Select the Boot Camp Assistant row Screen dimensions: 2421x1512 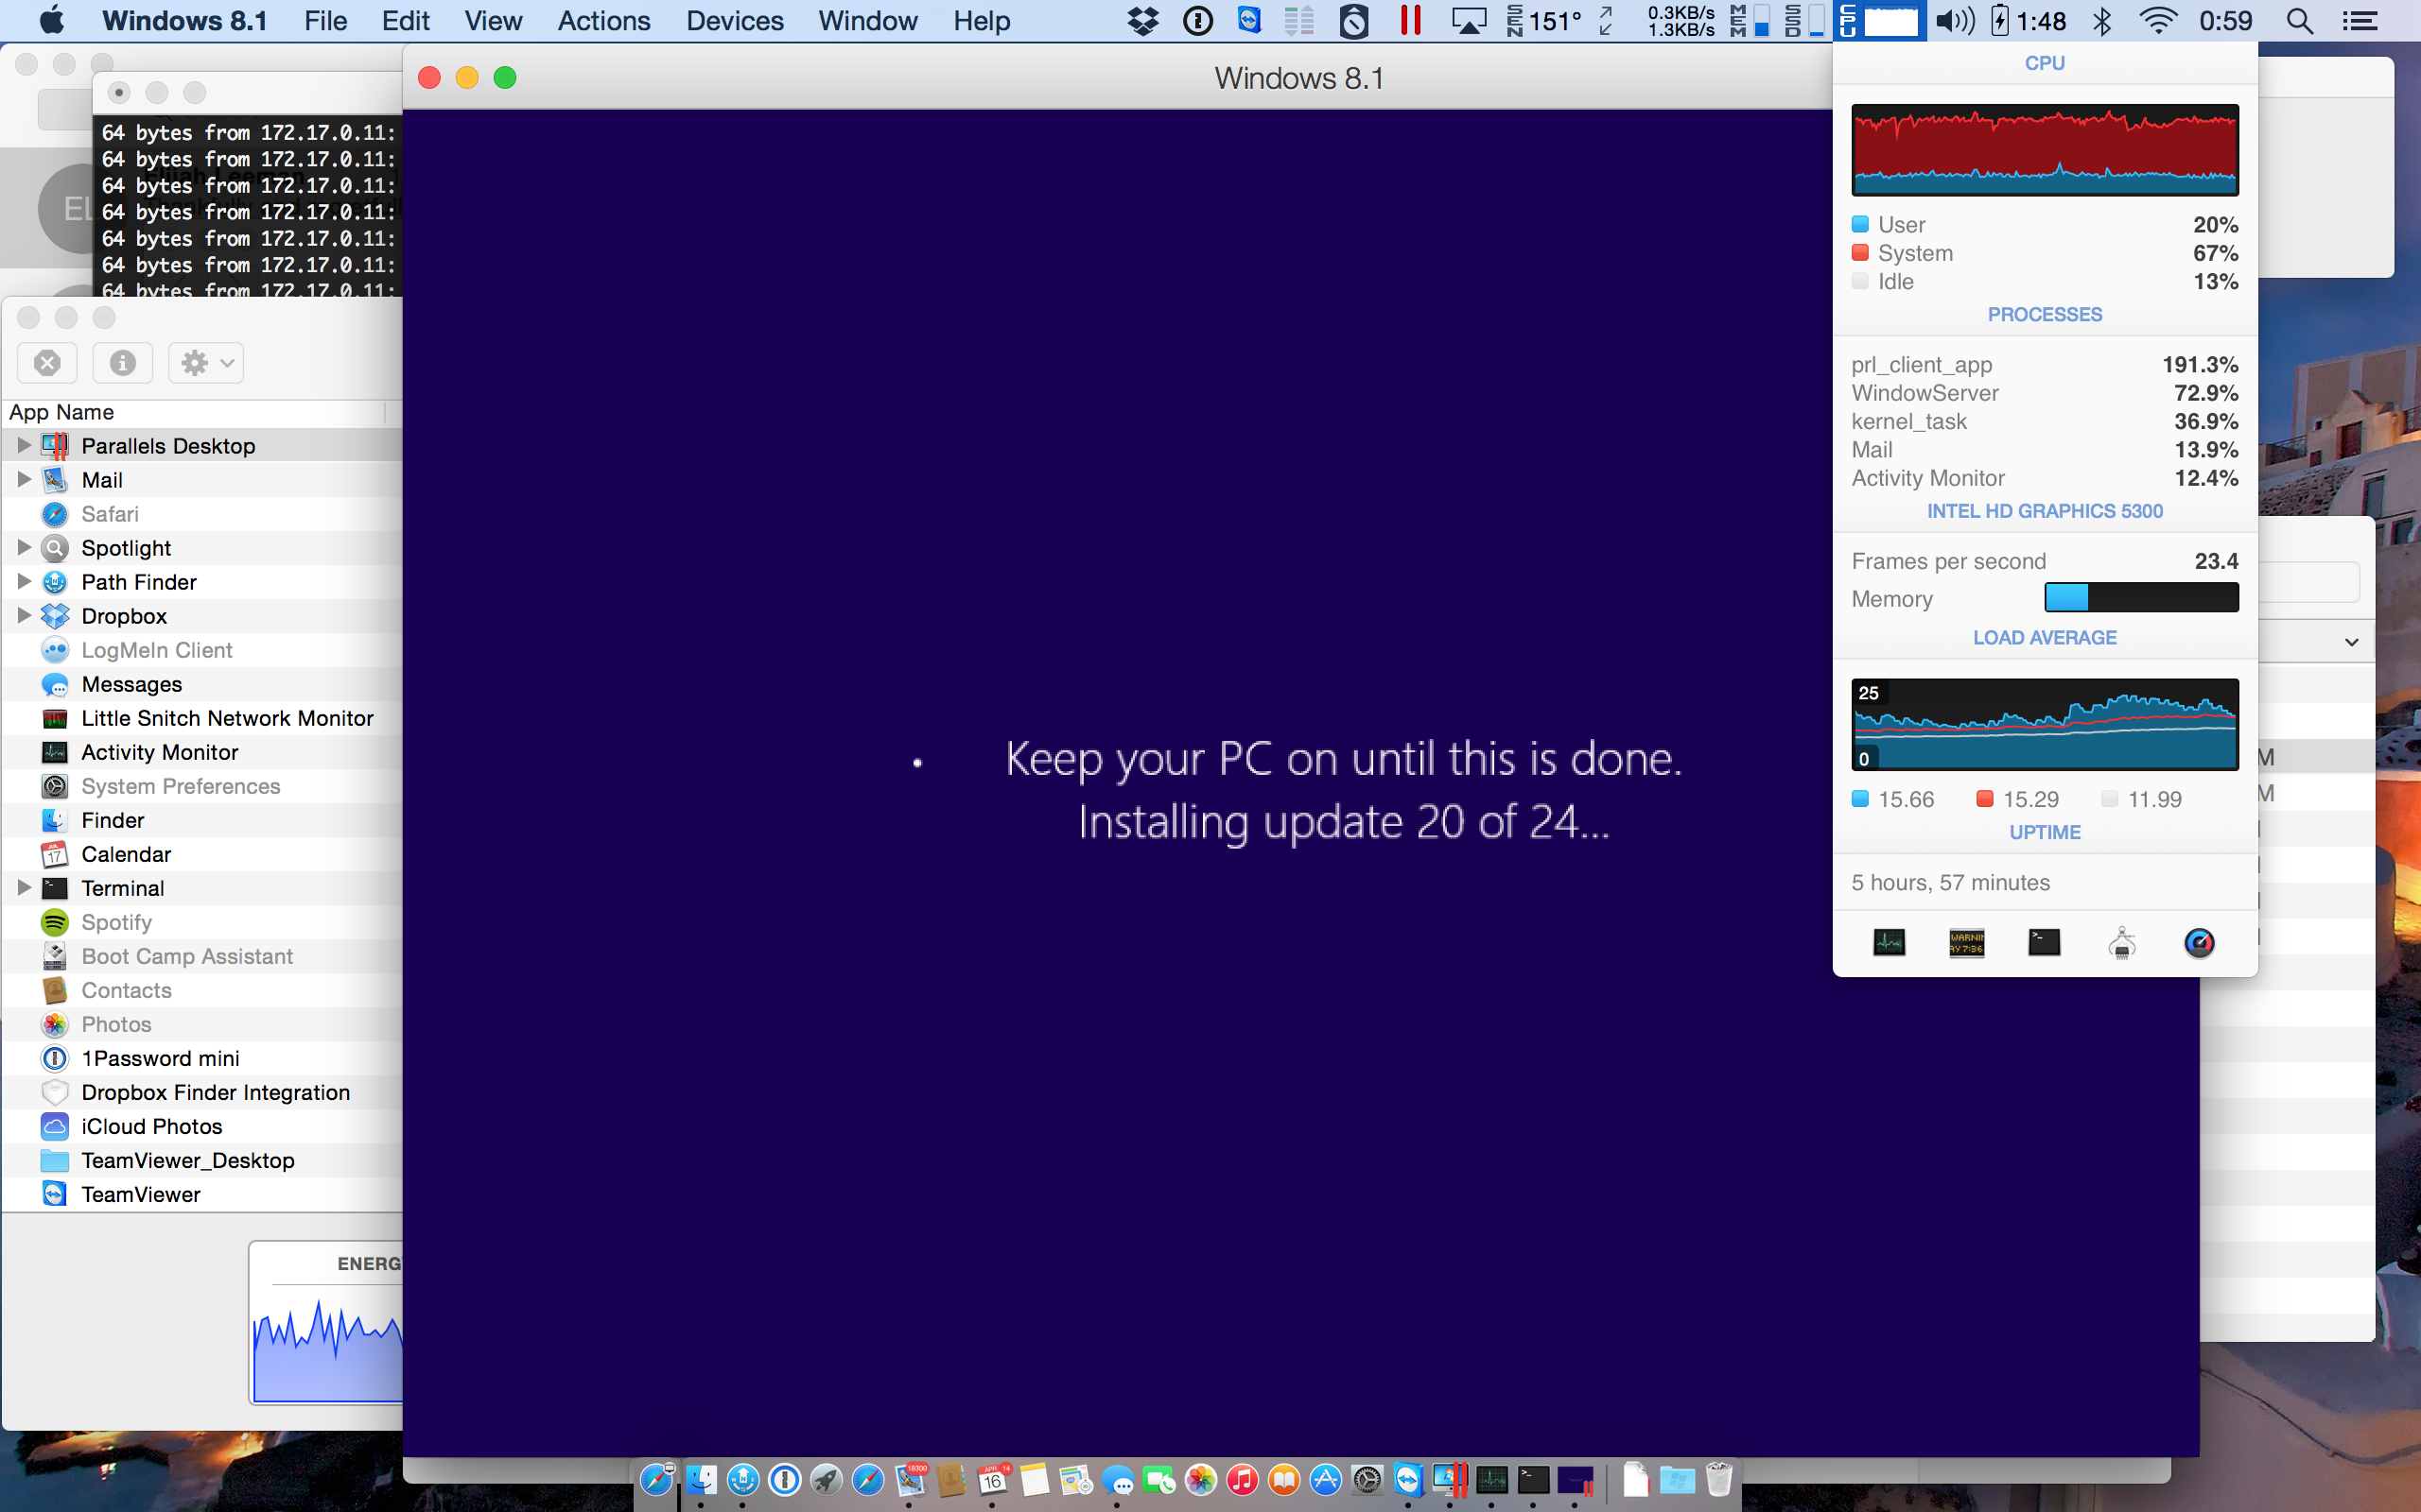coord(202,955)
